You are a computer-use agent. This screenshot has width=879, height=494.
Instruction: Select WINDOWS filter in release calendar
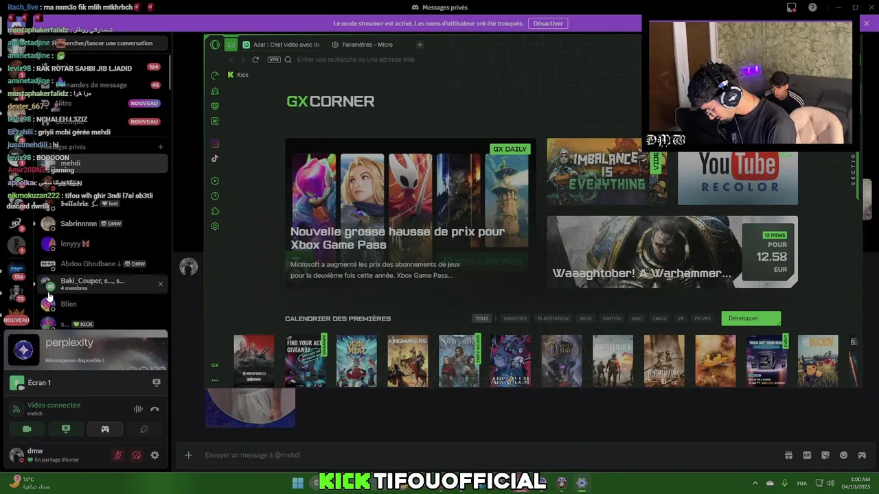pyautogui.click(x=515, y=318)
